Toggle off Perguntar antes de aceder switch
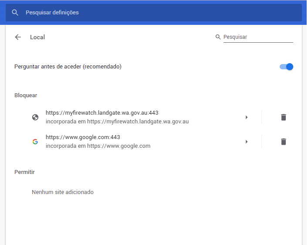The image size is (308, 245). tap(286, 67)
